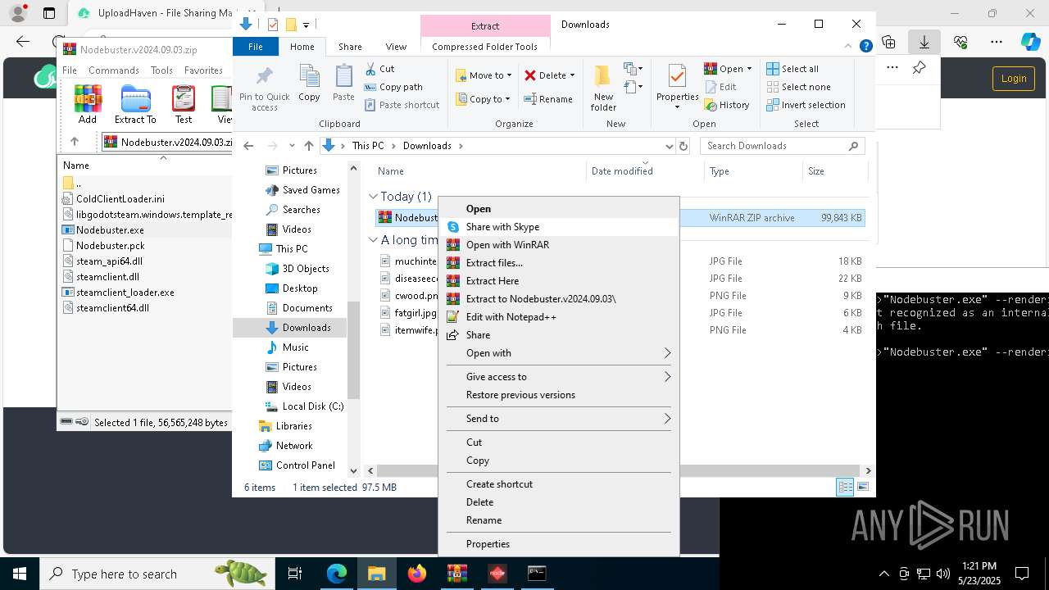Screen dimensions: 1049x590
Task: Click Explorer back arrow
Action: pyautogui.click(x=248, y=146)
